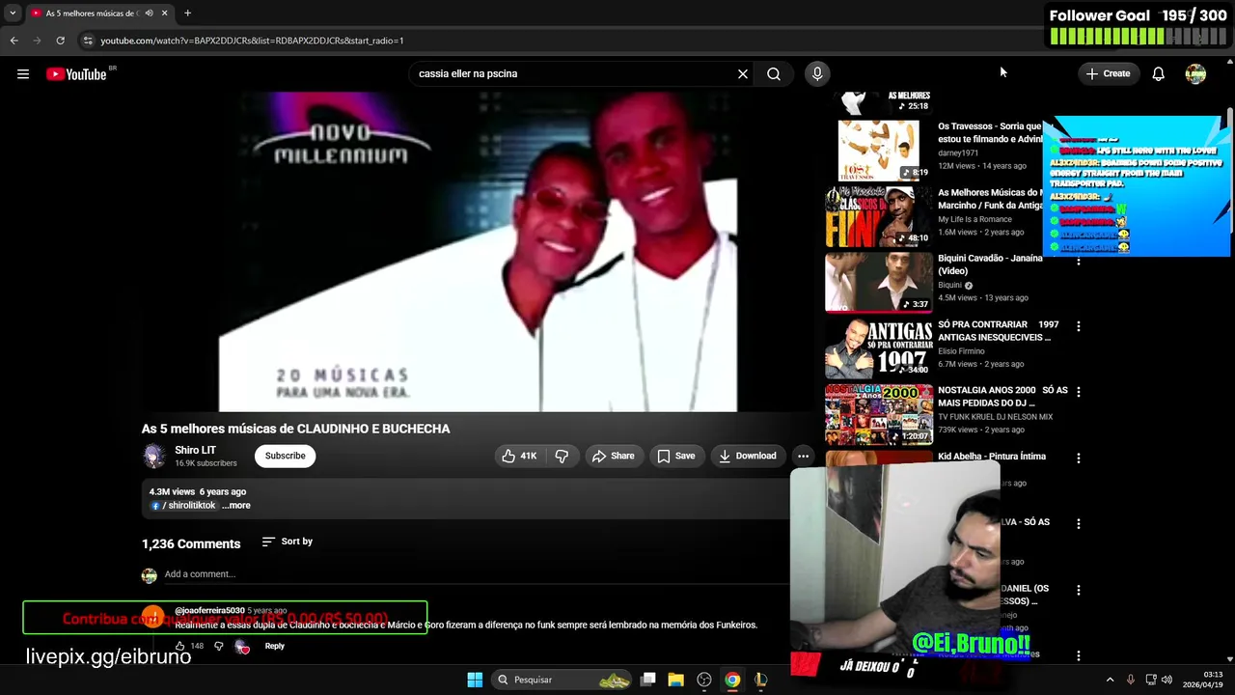Open options menu for Nostalgia Anos 2000 video
Screen dimensions: 1235x695
pos(1079,392)
